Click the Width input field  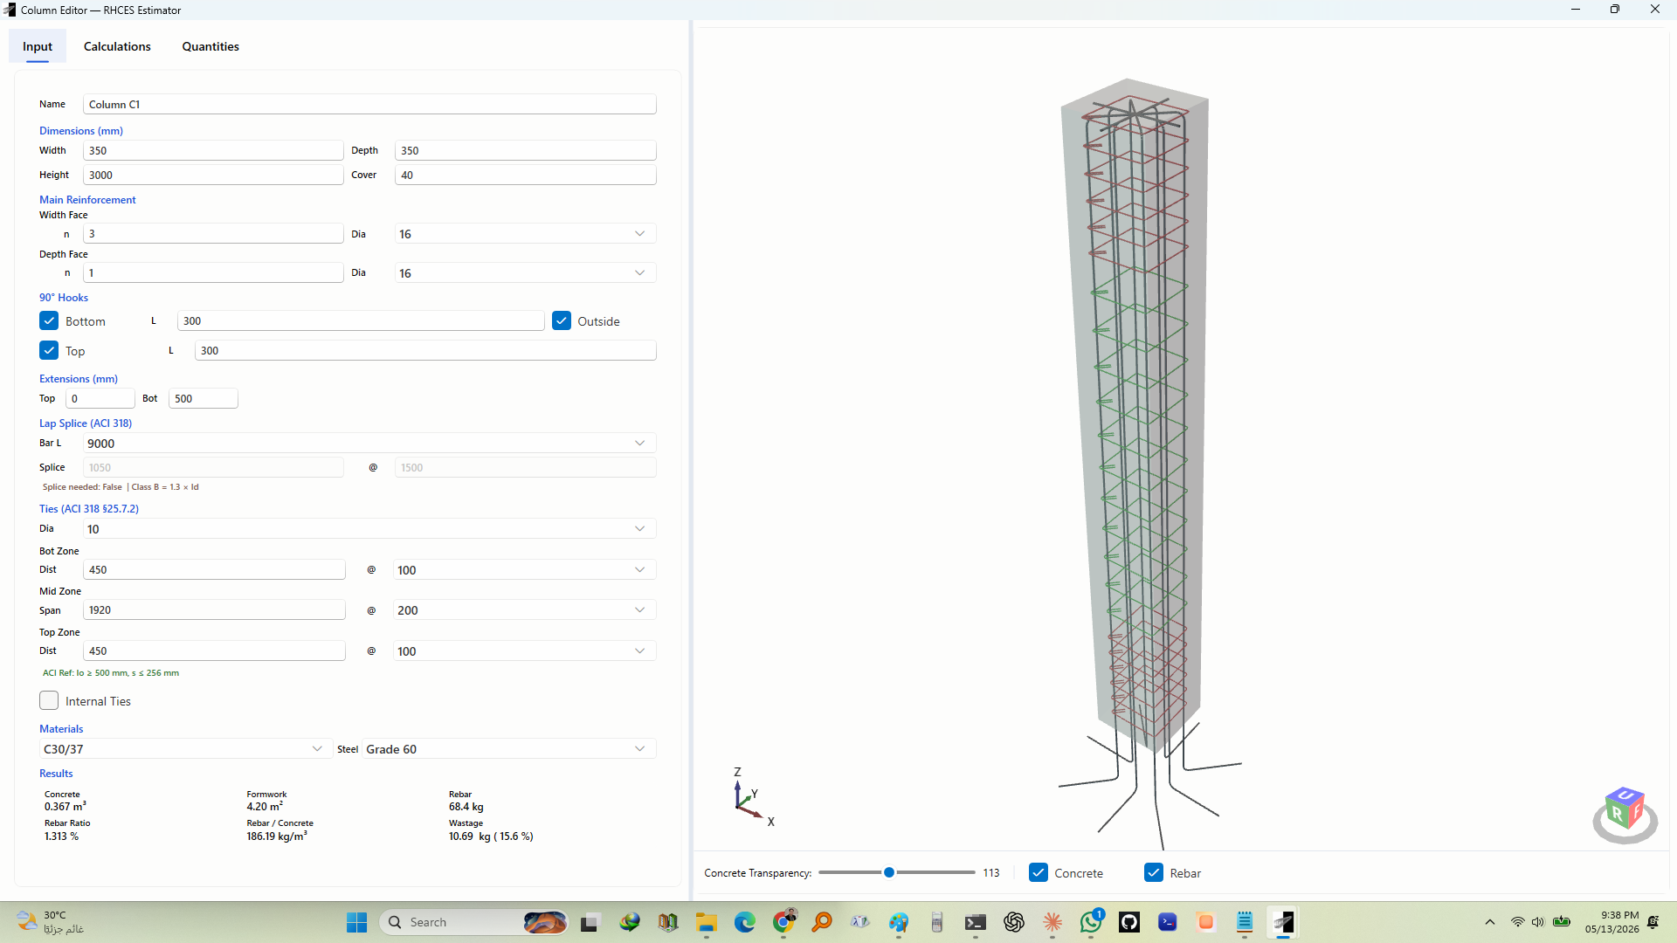click(213, 150)
